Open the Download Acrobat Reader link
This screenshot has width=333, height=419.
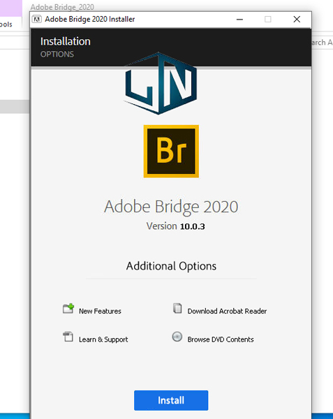227,311
